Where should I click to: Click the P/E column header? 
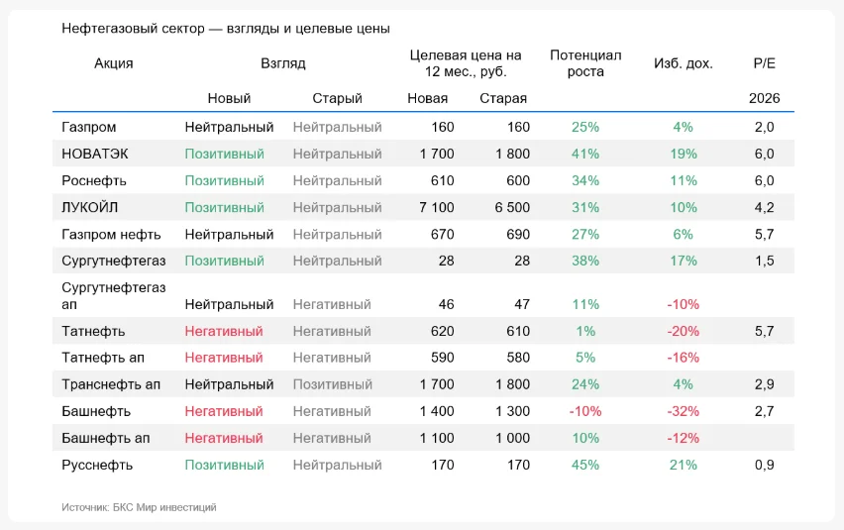[x=764, y=63]
